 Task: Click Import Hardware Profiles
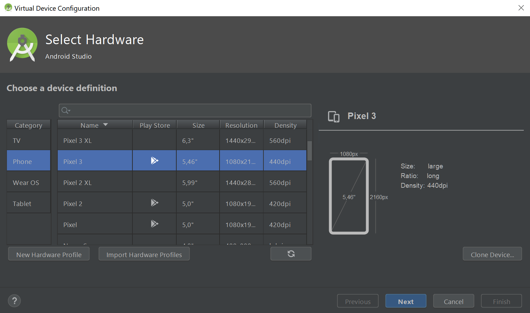(144, 254)
